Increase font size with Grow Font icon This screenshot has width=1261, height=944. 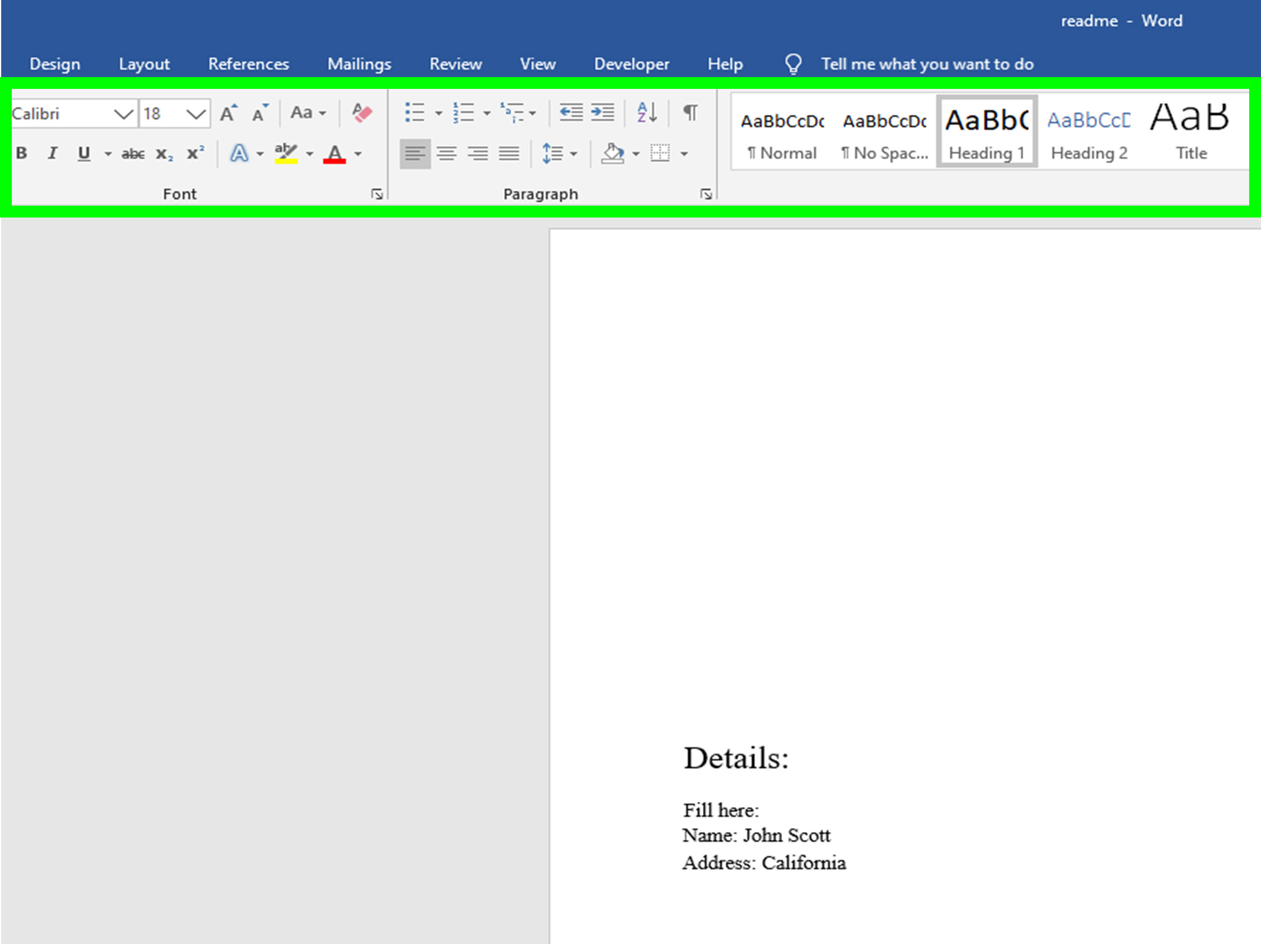tap(229, 113)
